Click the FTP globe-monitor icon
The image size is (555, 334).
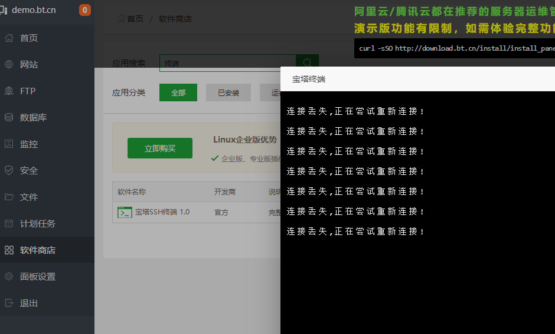[x=9, y=91]
